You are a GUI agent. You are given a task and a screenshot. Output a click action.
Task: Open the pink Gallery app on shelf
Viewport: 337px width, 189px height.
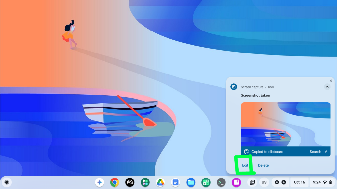click(236, 182)
